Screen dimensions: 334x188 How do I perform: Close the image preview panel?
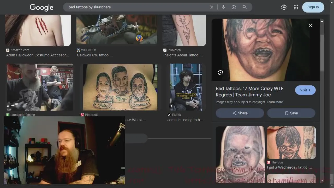tap(311, 26)
